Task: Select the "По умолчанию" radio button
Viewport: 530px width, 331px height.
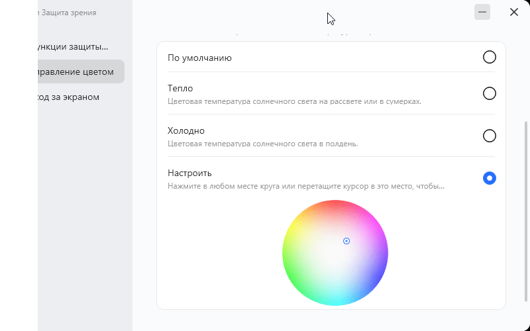Action: tap(490, 58)
